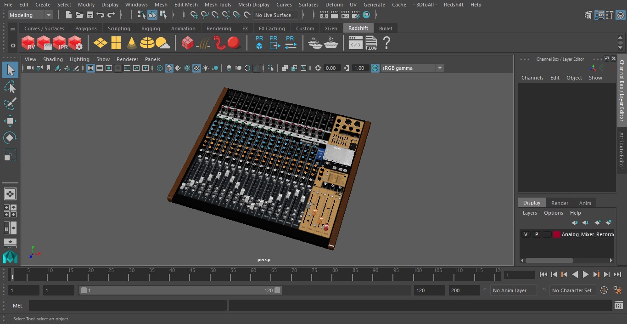Toggle visibility V of Analog_Mixer layer

coord(526,234)
